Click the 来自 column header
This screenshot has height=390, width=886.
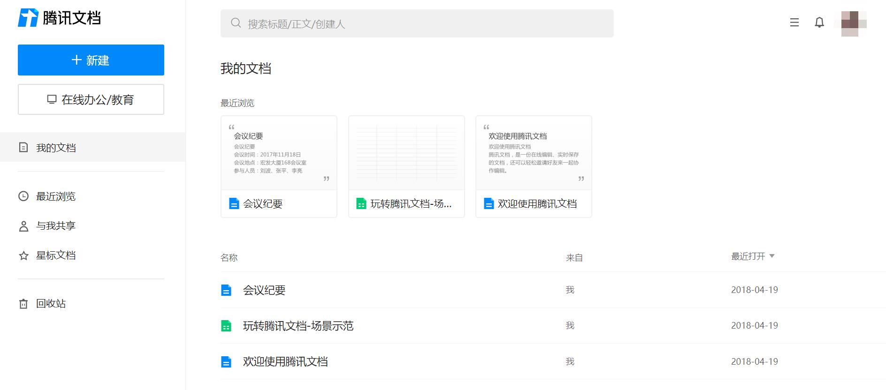574,258
